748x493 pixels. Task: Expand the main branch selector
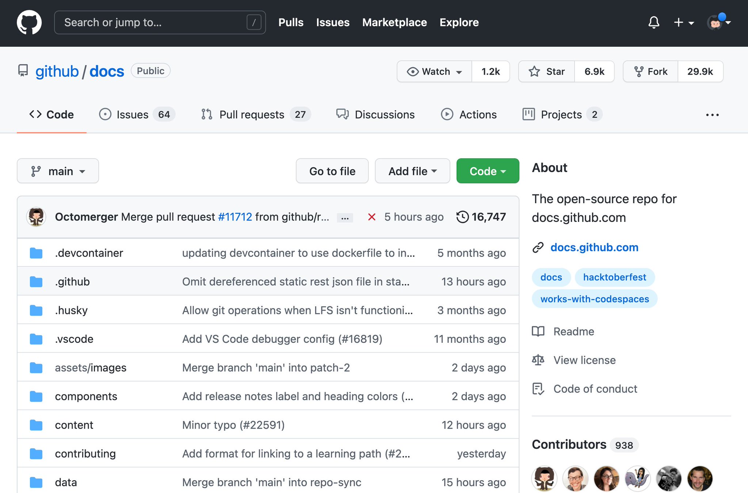tap(58, 171)
